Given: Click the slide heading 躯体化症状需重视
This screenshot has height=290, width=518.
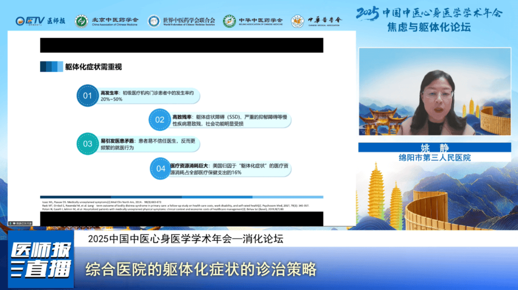Looking at the screenshot, I should [x=94, y=67].
